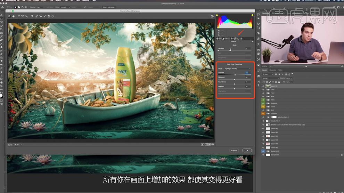This screenshot has width=344, height=193.
Task: Hide the Trees group layer
Action: coord(263,100)
